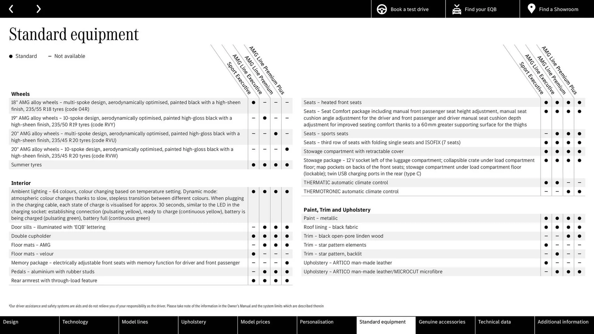
Task: Click the left navigation arrow
Action: click(x=11, y=9)
